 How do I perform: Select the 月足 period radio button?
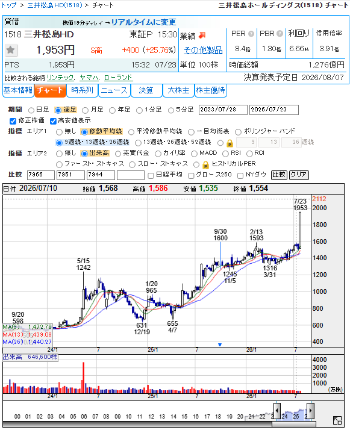(x=86, y=110)
